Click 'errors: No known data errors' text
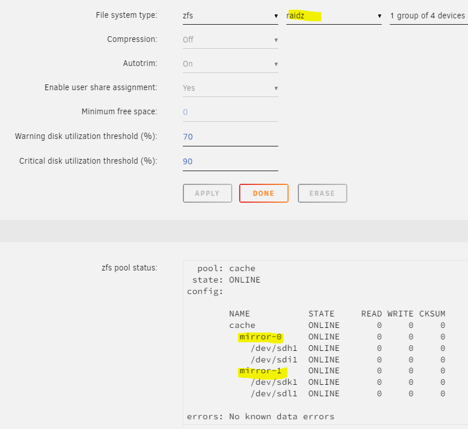468x429 pixels. tap(260, 416)
